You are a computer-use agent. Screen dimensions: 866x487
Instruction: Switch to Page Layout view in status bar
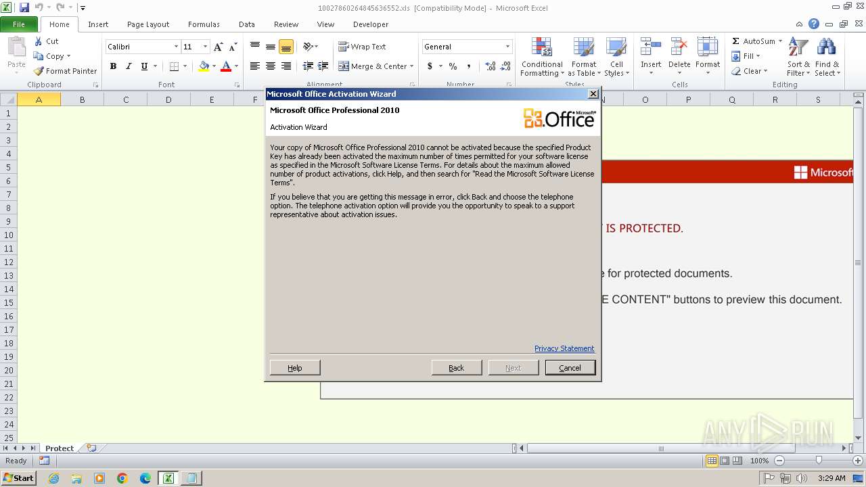coord(725,461)
